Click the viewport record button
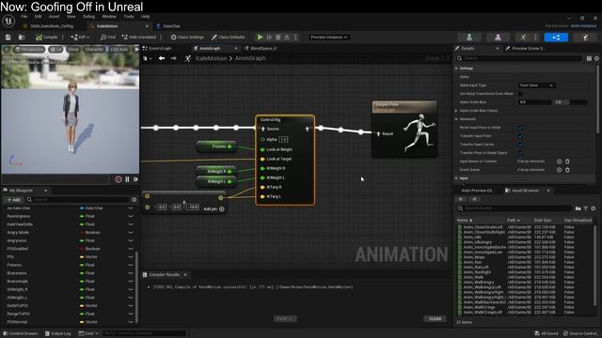The image size is (602, 338). click(119, 179)
